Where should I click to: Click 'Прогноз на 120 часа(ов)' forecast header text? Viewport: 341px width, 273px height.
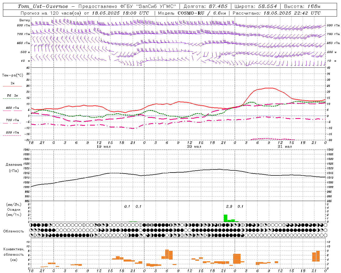[51, 13]
